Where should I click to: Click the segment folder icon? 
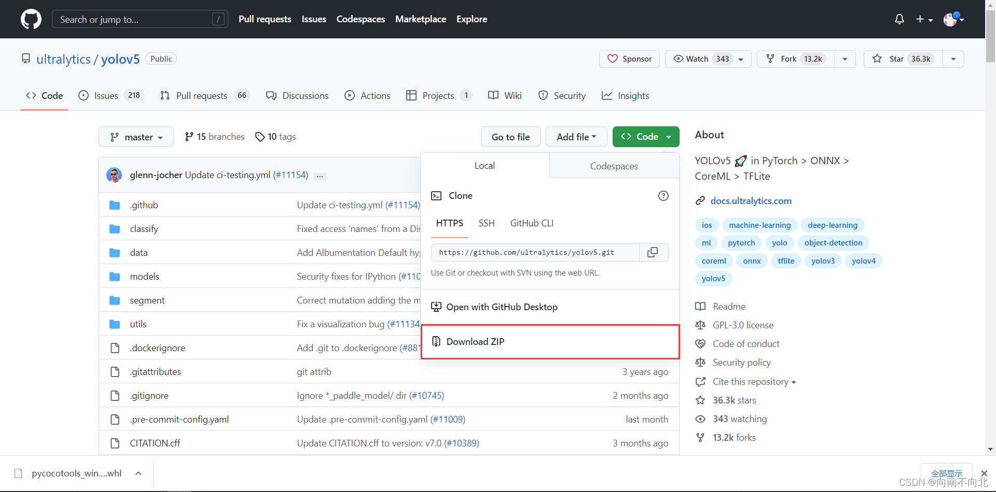pyautogui.click(x=115, y=300)
